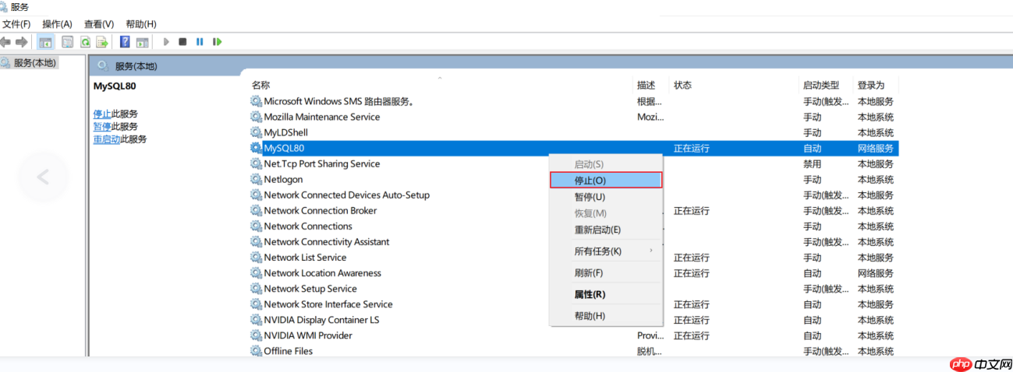
Task: Click the MySQL80 service name text
Action: click(284, 148)
